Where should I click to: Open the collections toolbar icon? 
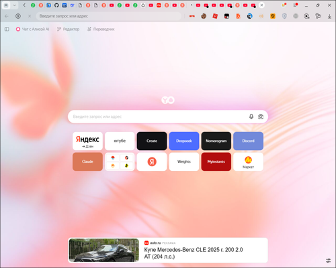point(318,16)
